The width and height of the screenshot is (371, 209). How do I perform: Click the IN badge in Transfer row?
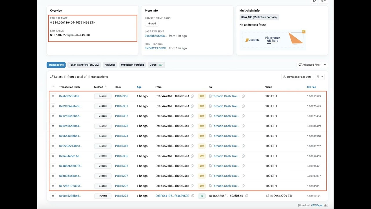pyautogui.click(x=202, y=196)
